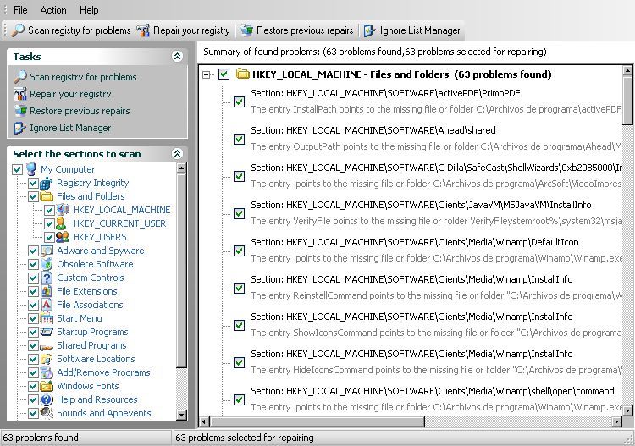This screenshot has width=635, height=446.
Task: Click the HKEY_USERS people icon
Action: 63,237
